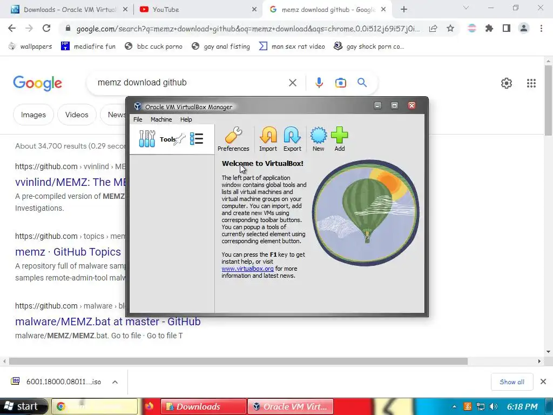Follow the www.virtualbox.org link

pyautogui.click(x=247, y=269)
